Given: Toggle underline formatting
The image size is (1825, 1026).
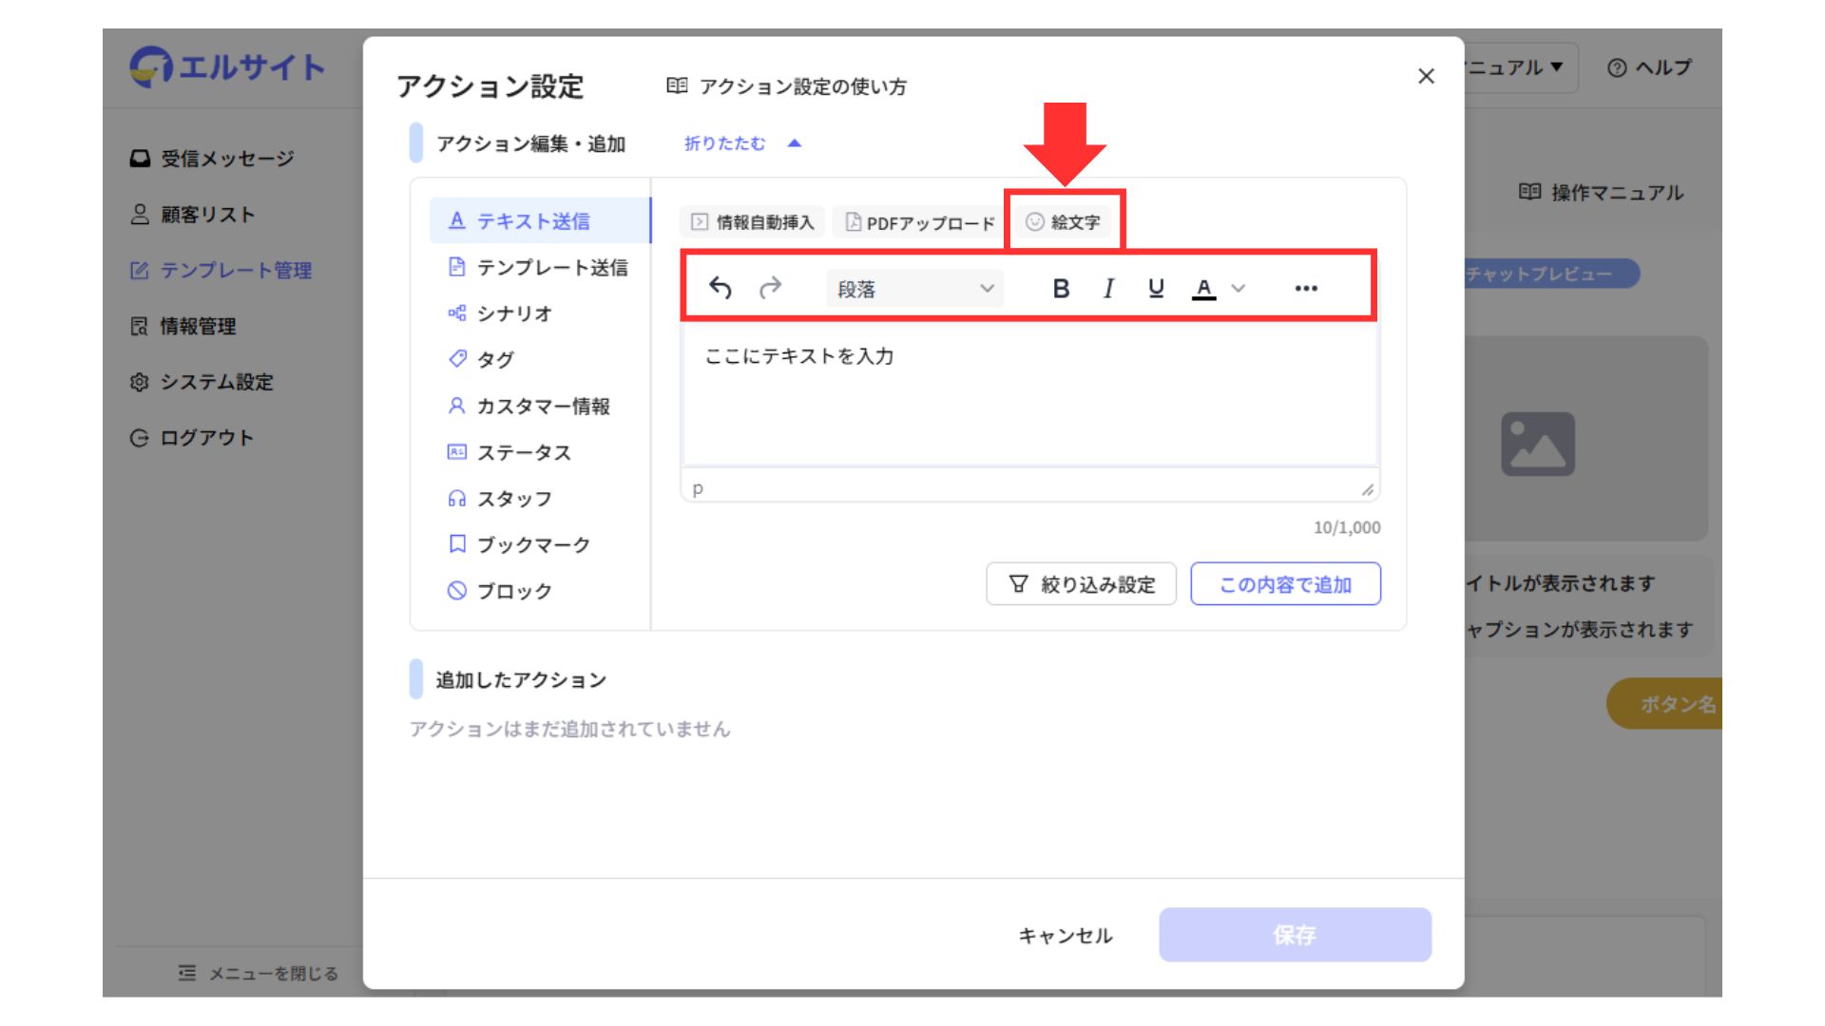Looking at the screenshot, I should pos(1156,288).
